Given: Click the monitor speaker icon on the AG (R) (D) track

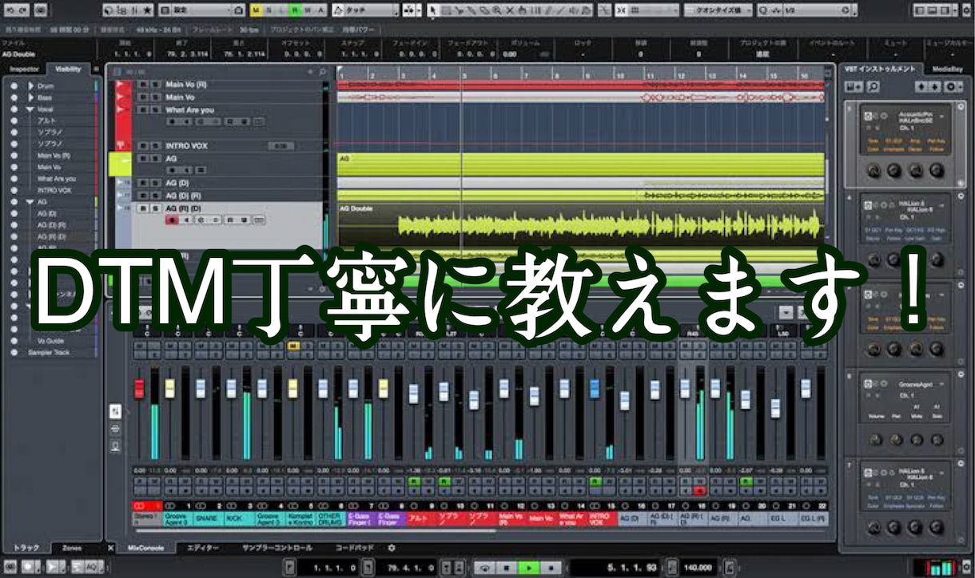Looking at the screenshot, I should tap(185, 220).
